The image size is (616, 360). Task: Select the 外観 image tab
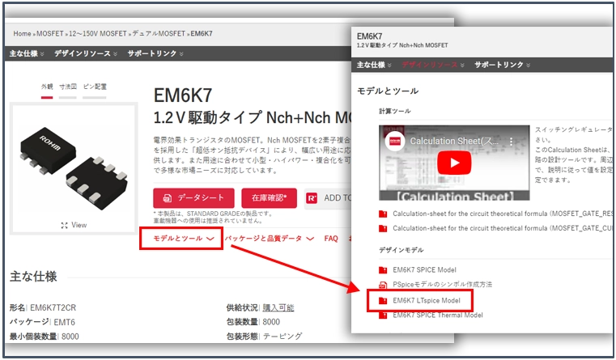pyautogui.click(x=47, y=87)
